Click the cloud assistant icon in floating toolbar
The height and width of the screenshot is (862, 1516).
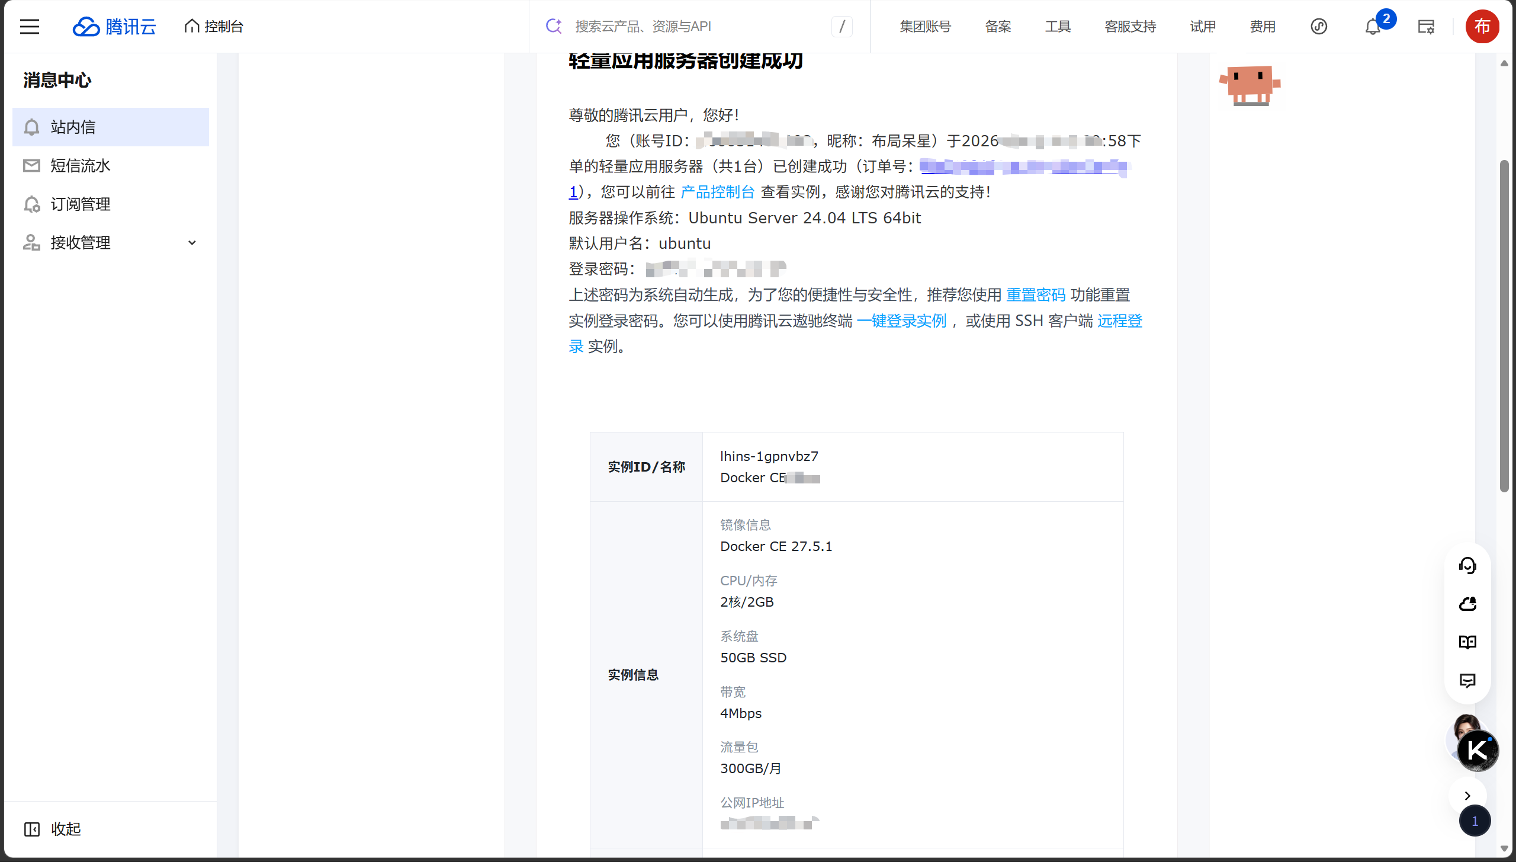(1467, 604)
